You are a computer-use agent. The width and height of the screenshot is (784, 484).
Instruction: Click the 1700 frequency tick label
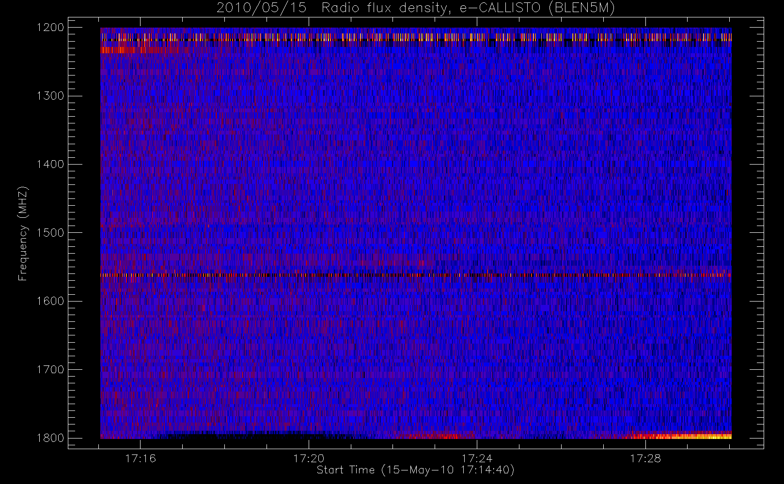pyautogui.click(x=50, y=370)
